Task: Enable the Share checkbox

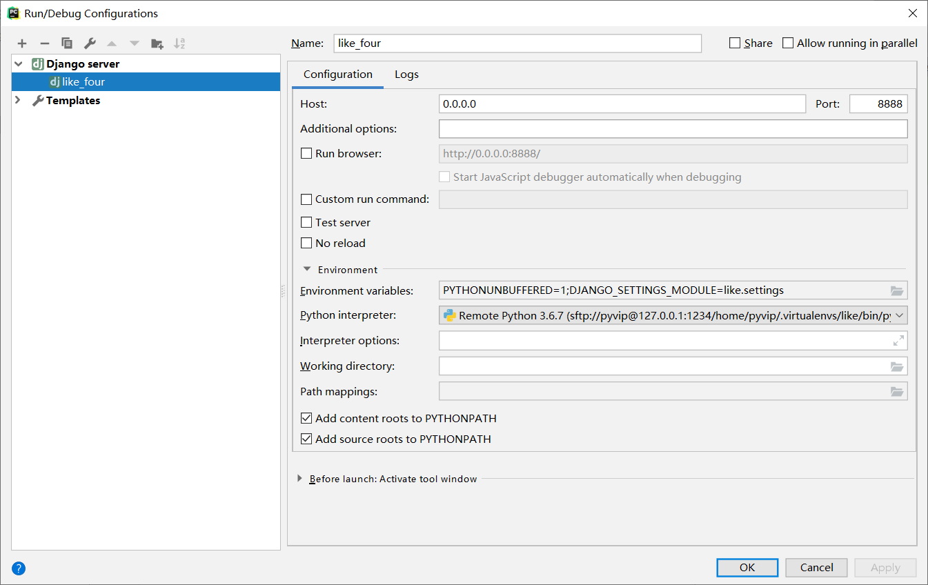Action: tap(735, 43)
